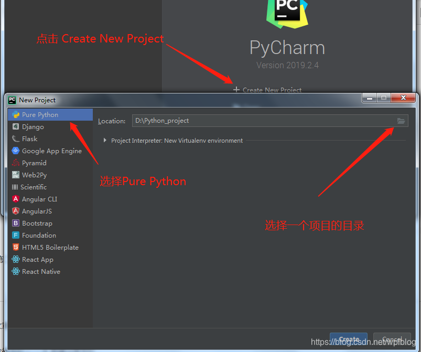Click the Scientific project type icon
Screen dimensions: 421x352
click(x=15, y=187)
